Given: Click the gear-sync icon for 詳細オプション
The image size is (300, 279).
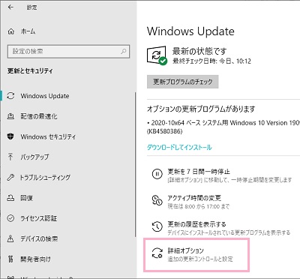Looking at the screenshot, I should [x=157, y=253].
